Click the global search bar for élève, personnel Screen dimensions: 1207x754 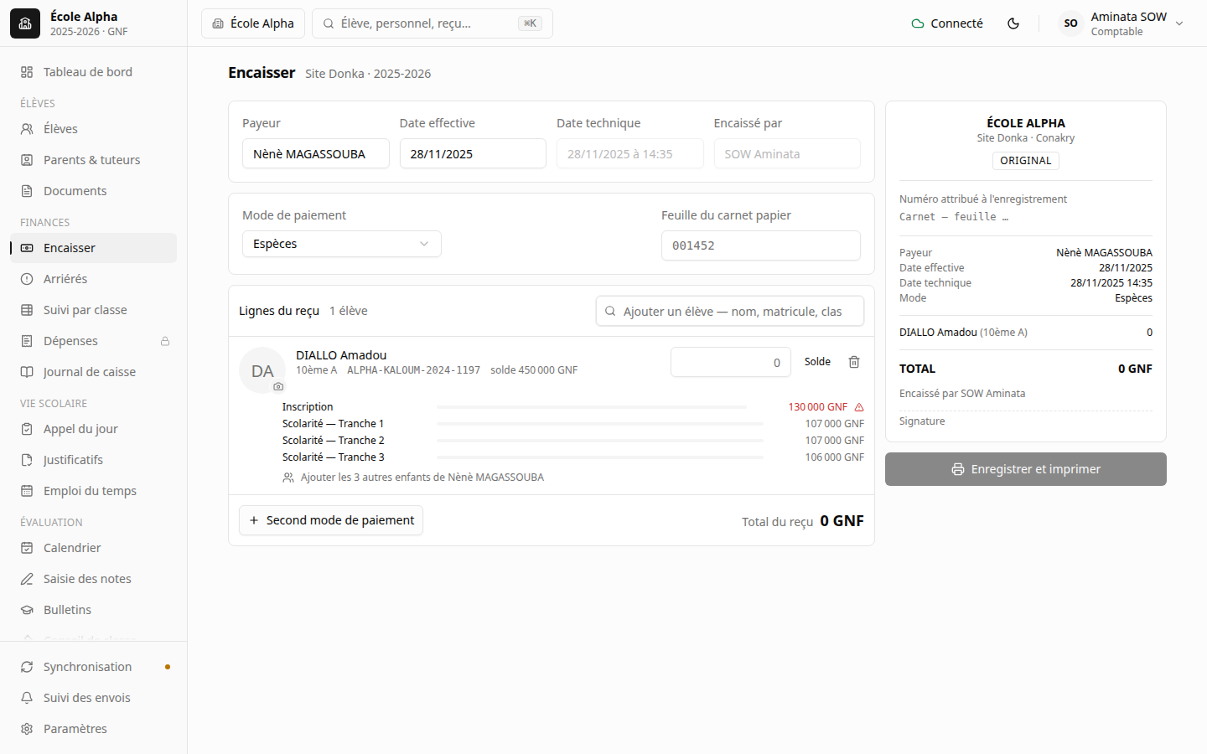pos(433,23)
